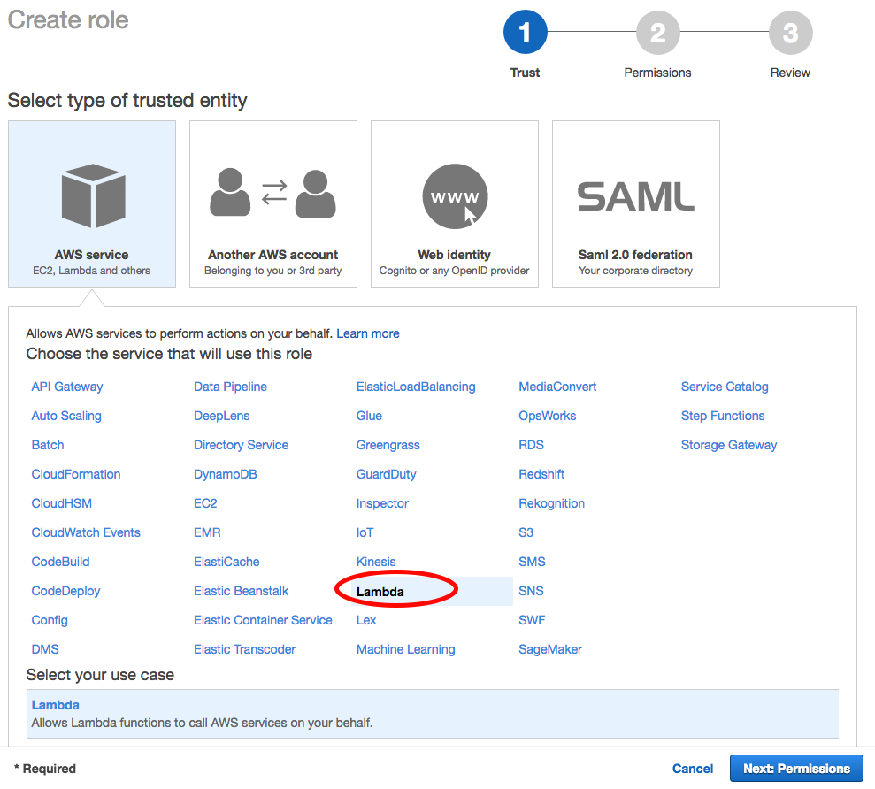Choose EC2 as the service
Image resolution: width=875 pixels, height=789 pixels.
pos(205,503)
